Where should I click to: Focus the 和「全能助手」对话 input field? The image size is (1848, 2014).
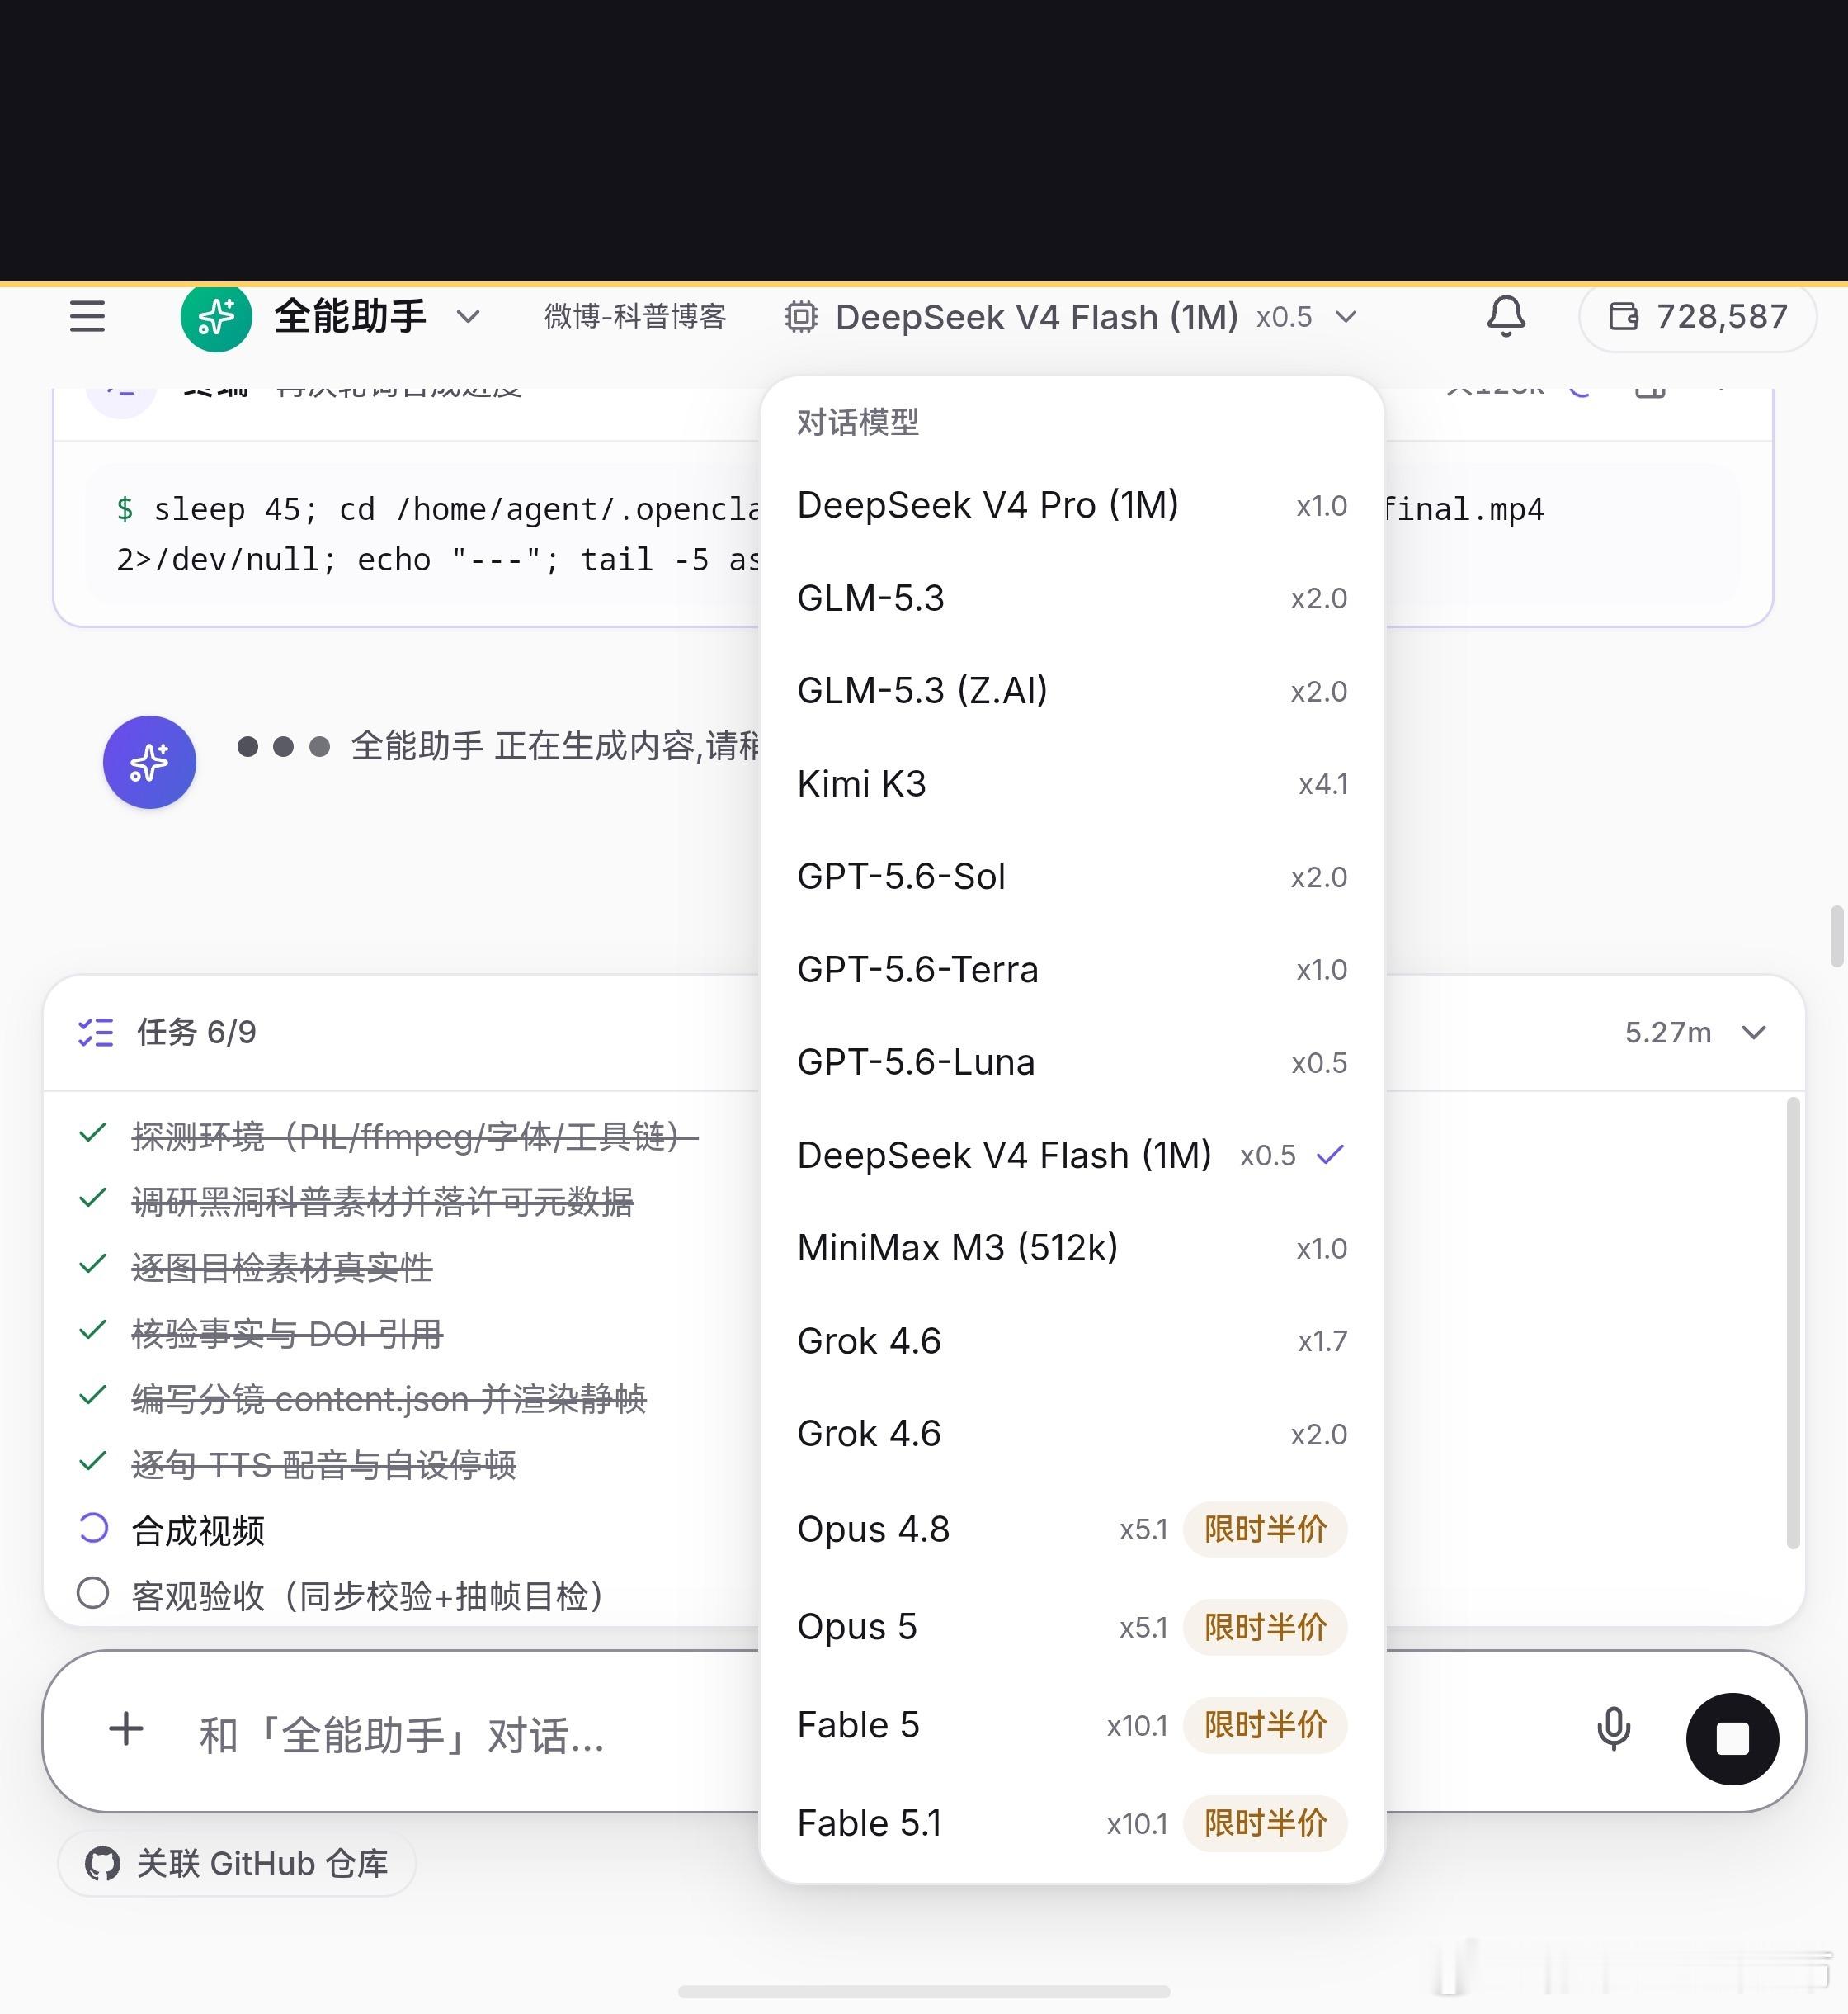point(402,1735)
